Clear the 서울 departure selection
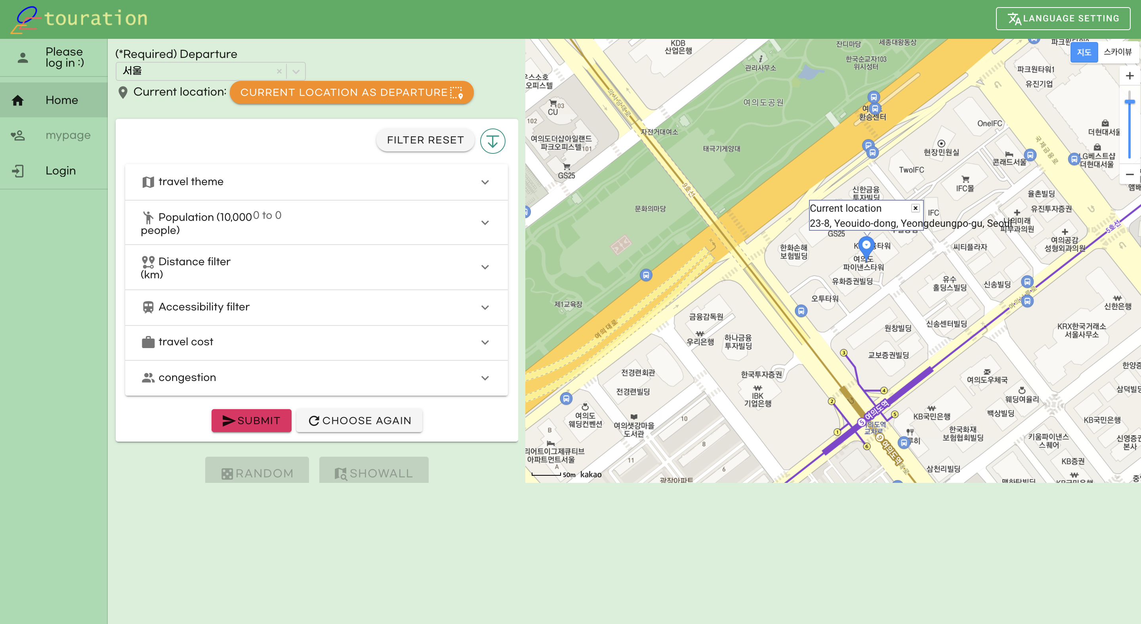This screenshot has width=1141, height=624. click(x=279, y=71)
